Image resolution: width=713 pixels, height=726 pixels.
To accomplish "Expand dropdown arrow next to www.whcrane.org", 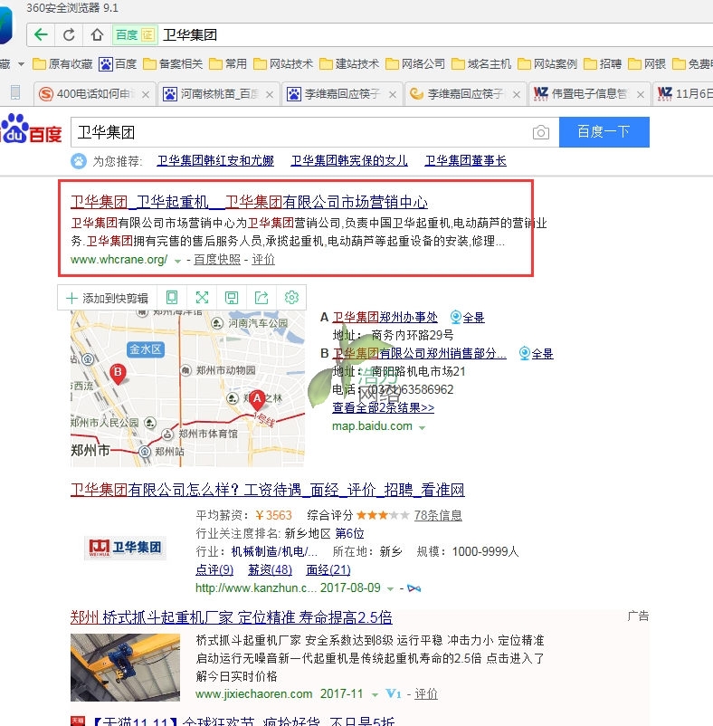I will pyautogui.click(x=177, y=261).
